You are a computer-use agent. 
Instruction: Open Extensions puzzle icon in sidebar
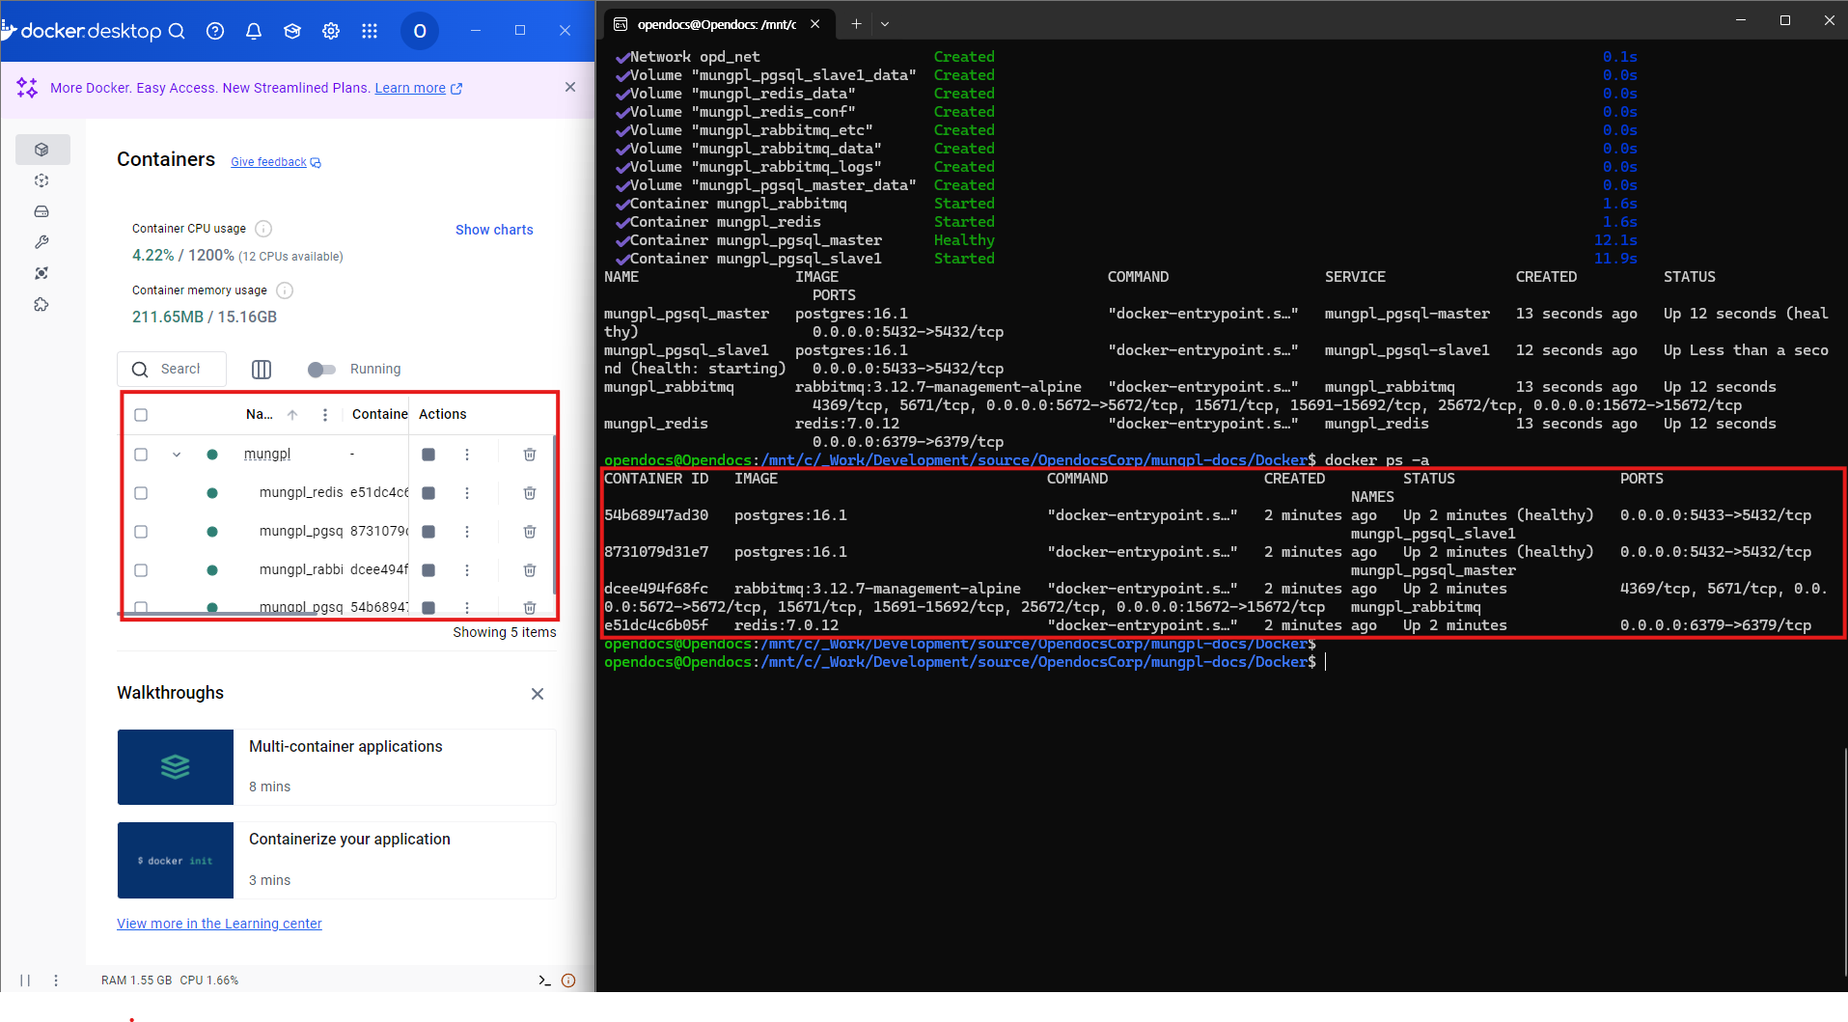(41, 304)
